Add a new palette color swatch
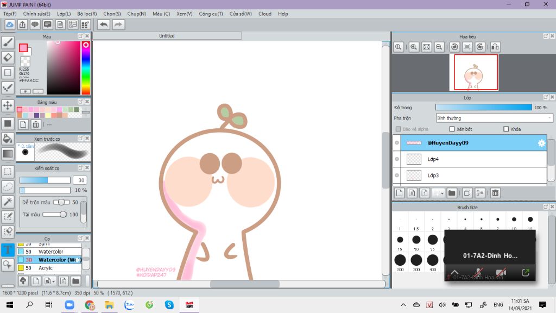556x313 pixels. (23, 124)
